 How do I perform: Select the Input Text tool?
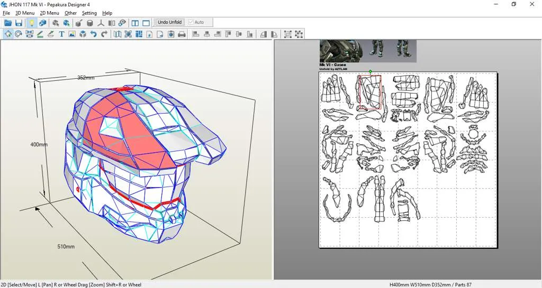coord(61,34)
